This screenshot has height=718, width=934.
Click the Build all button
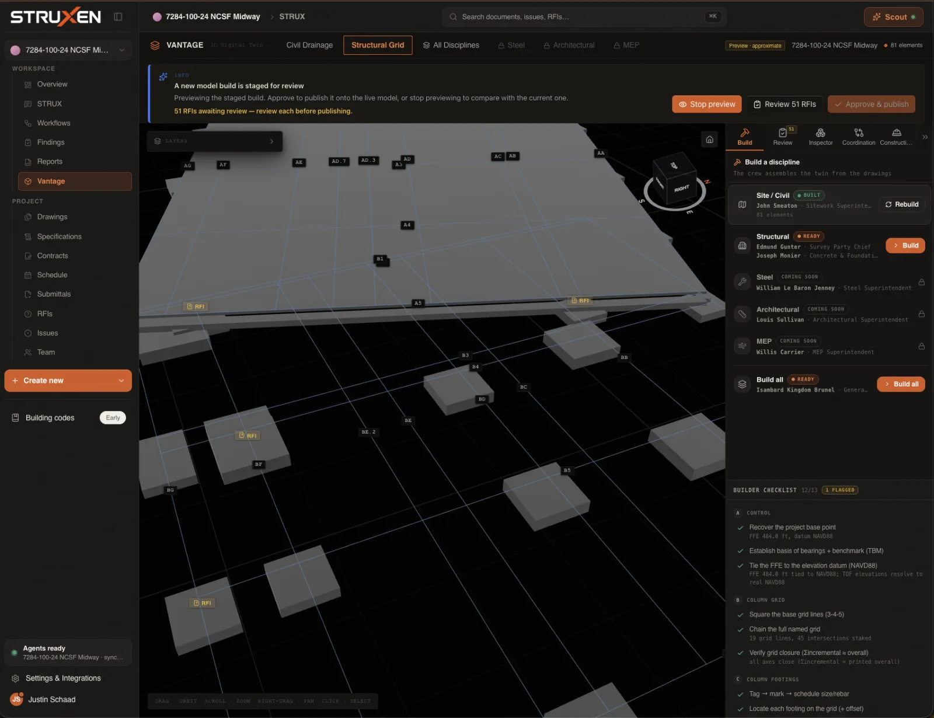[x=901, y=384]
